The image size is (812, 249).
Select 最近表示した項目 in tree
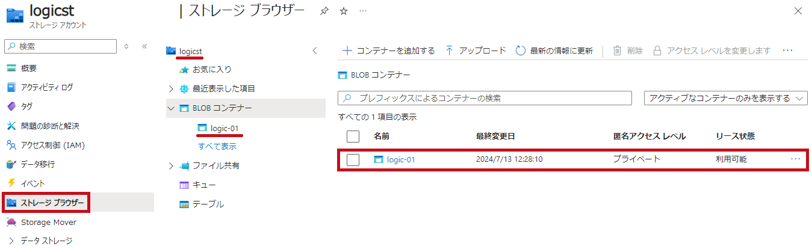point(224,89)
